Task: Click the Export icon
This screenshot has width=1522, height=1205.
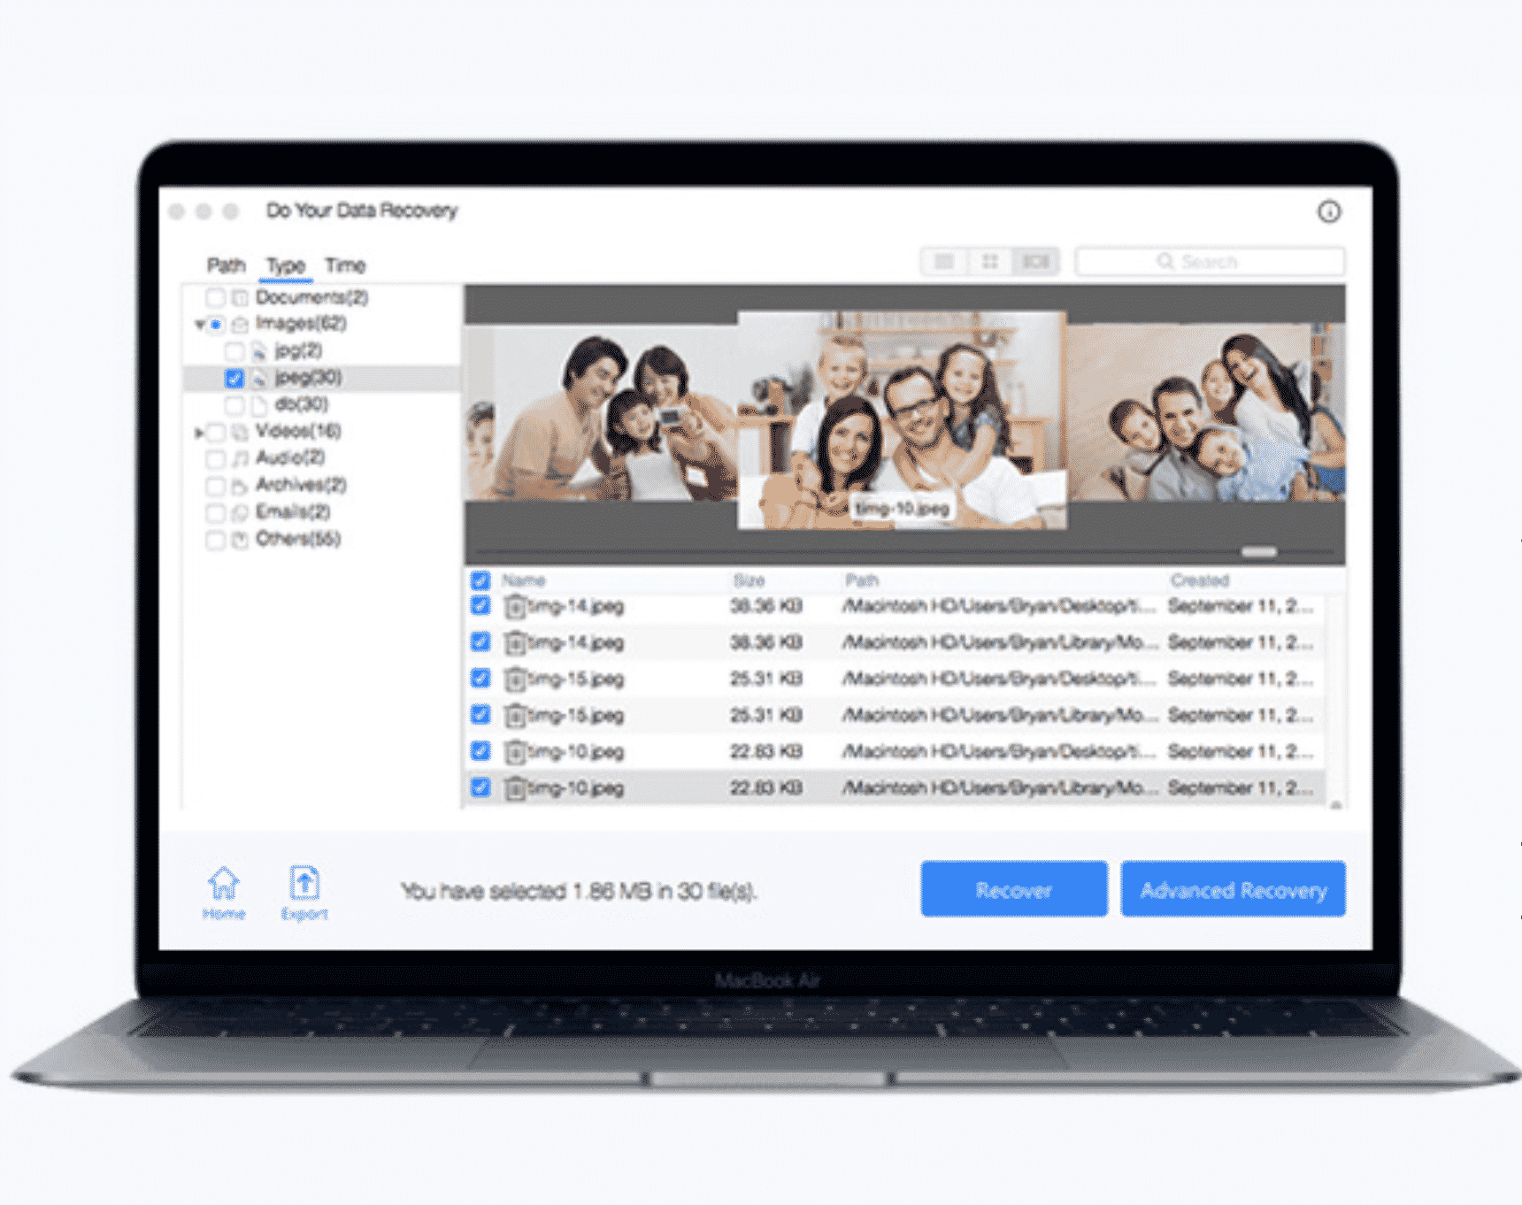Action: 304,883
